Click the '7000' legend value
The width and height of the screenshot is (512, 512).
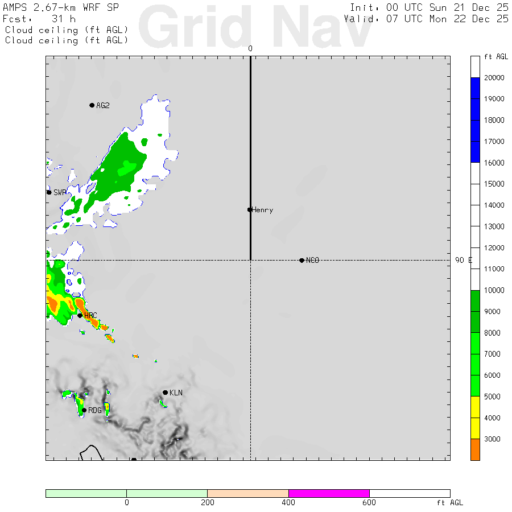pos(492,354)
